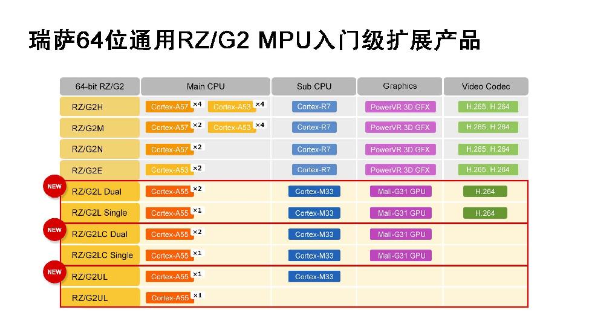Click the Cortex-R7 block in the RZ/G2N row
This screenshot has height=333, width=592.
[314, 149]
